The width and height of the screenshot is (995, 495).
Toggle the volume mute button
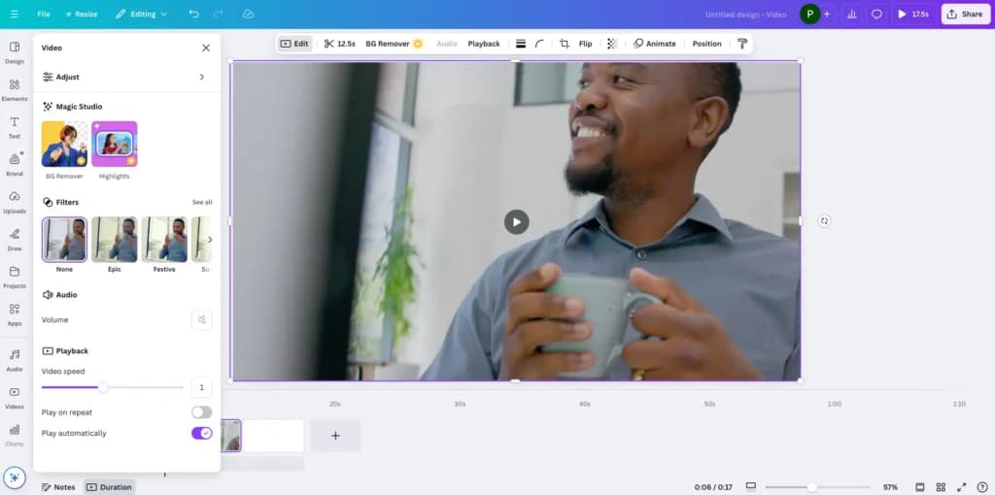(x=202, y=319)
